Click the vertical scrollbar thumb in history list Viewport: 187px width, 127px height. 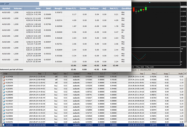(x=185, y=100)
